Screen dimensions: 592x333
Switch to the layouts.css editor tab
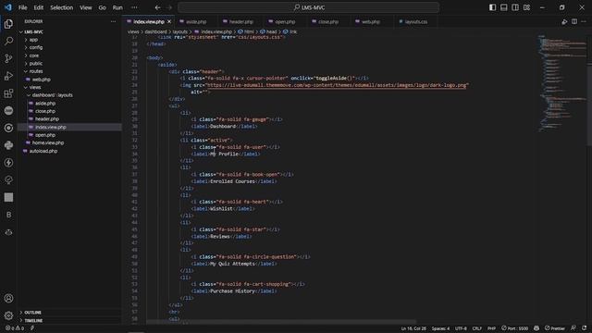pyautogui.click(x=415, y=22)
